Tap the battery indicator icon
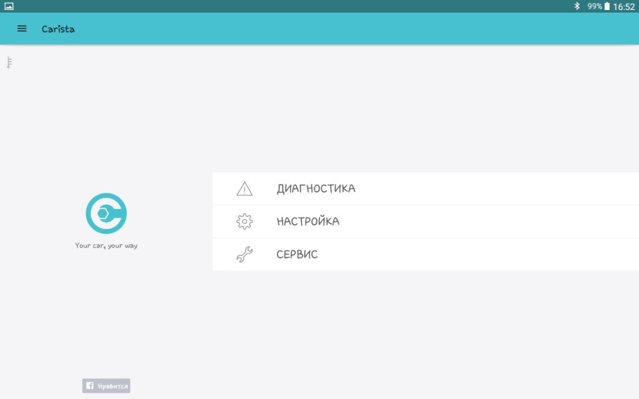Viewport: 639px width, 399px height. pos(607,6)
